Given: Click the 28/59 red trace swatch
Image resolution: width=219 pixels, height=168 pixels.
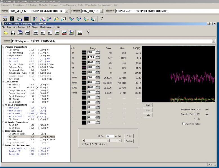Looking at the screenshot, I should click(x=84, y=78).
